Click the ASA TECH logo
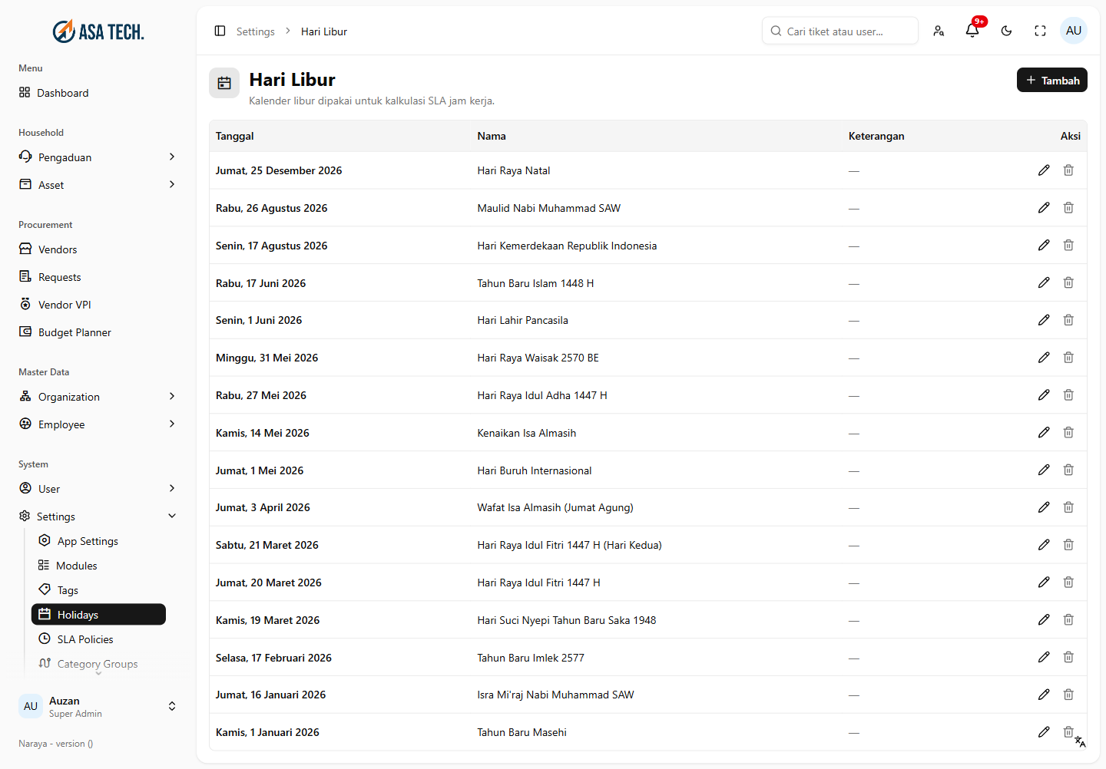Screen dimensions: 1106x769 click(98, 31)
